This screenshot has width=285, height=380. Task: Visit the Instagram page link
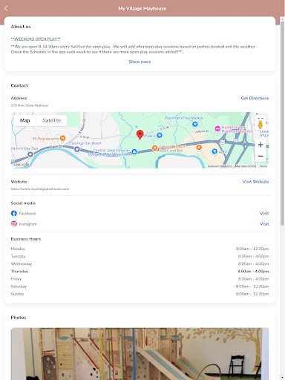(x=264, y=224)
